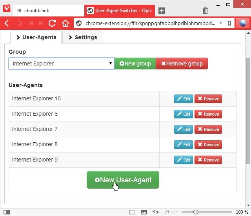
Task: Remove Internet Explorer 9 user-agent
Action: 208,160
